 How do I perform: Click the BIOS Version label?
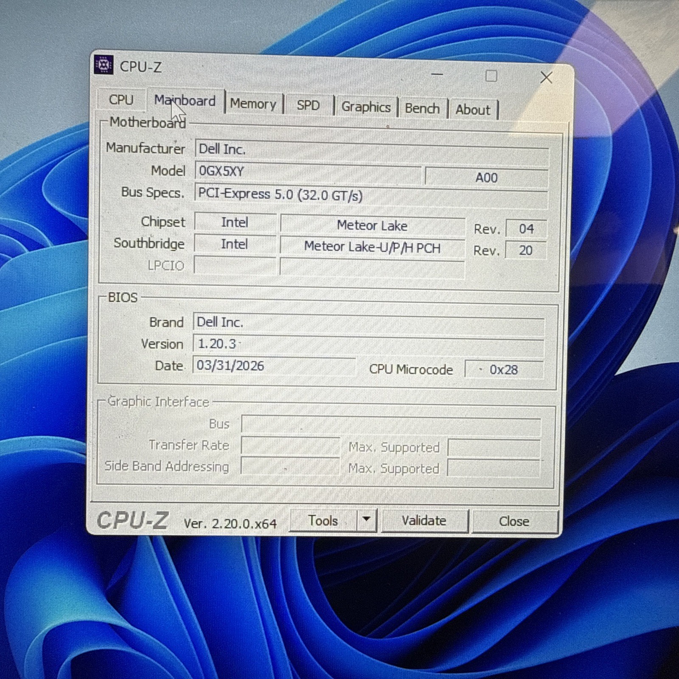[162, 344]
